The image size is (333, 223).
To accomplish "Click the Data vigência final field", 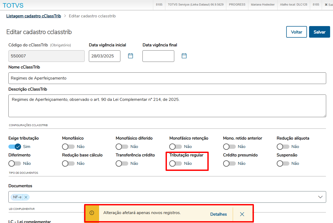I will pyautogui.click(x=158, y=56).
